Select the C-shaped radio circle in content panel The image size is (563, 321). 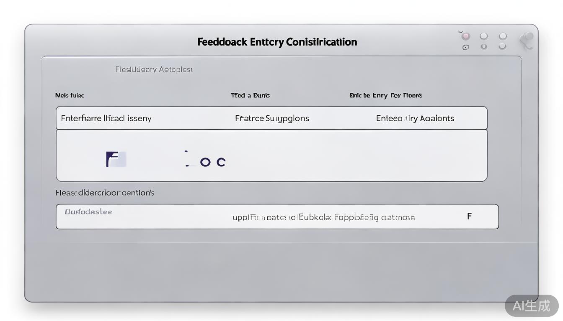221,162
